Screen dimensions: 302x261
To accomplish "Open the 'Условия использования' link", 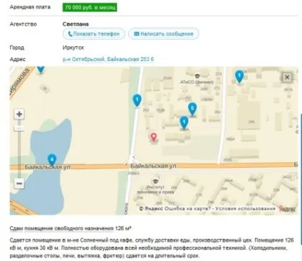I will (x=245, y=208).
